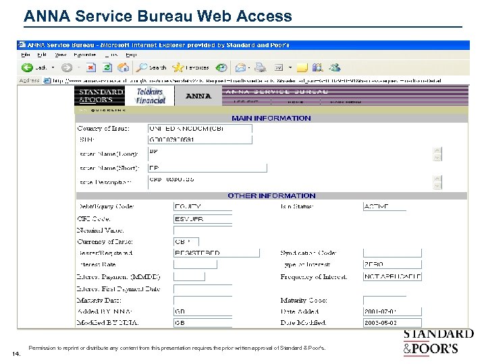The width and height of the screenshot is (486, 364).
Task: Click the ISIN field GB0007980591
Action: click(200, 140)
